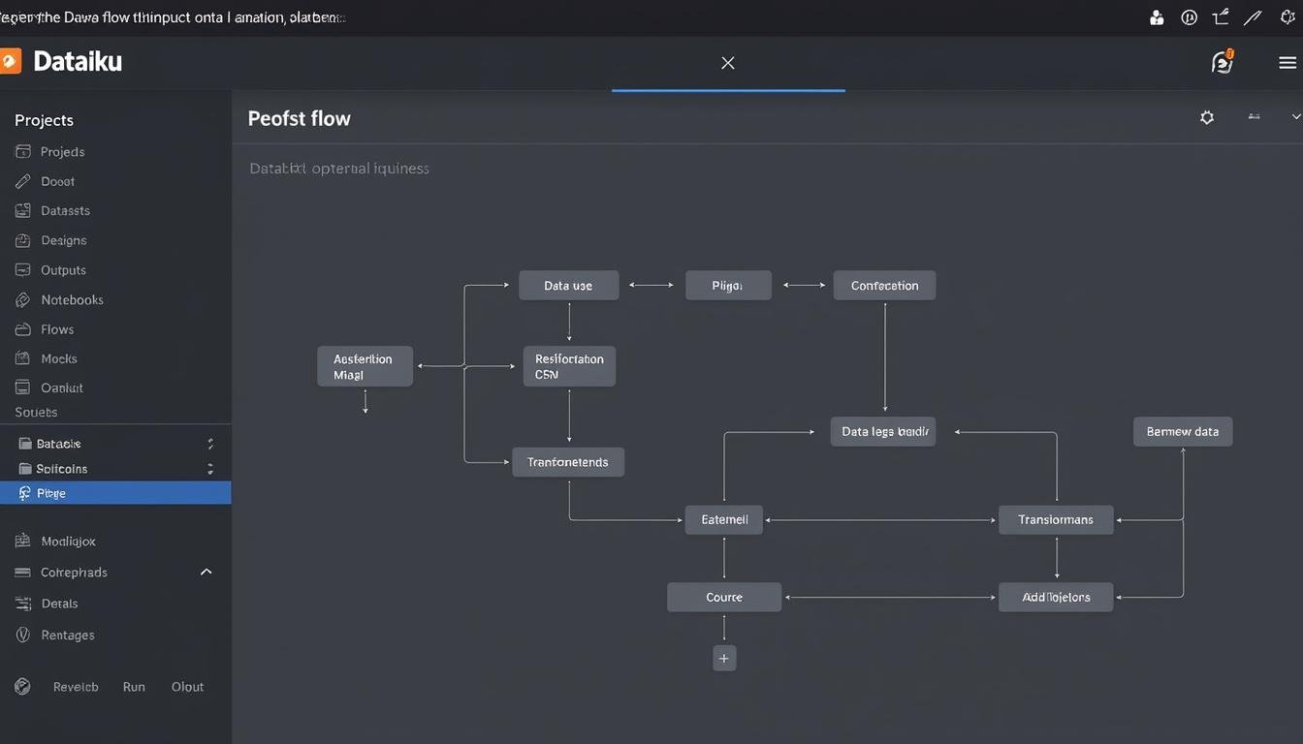Click the icon beside Designs
The width and height of the screenshot is (1303, 744).
point(23,240)
